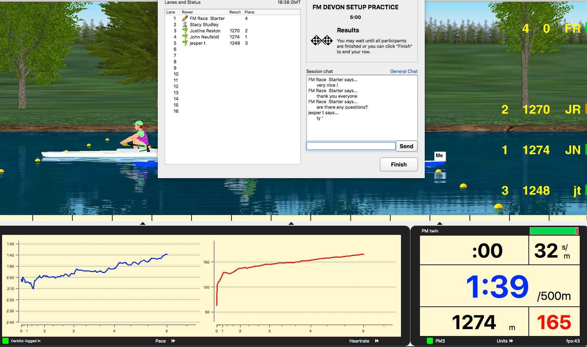Select the Place column header
The width and height of the screenshot is (587, 347).
point(249,12)
